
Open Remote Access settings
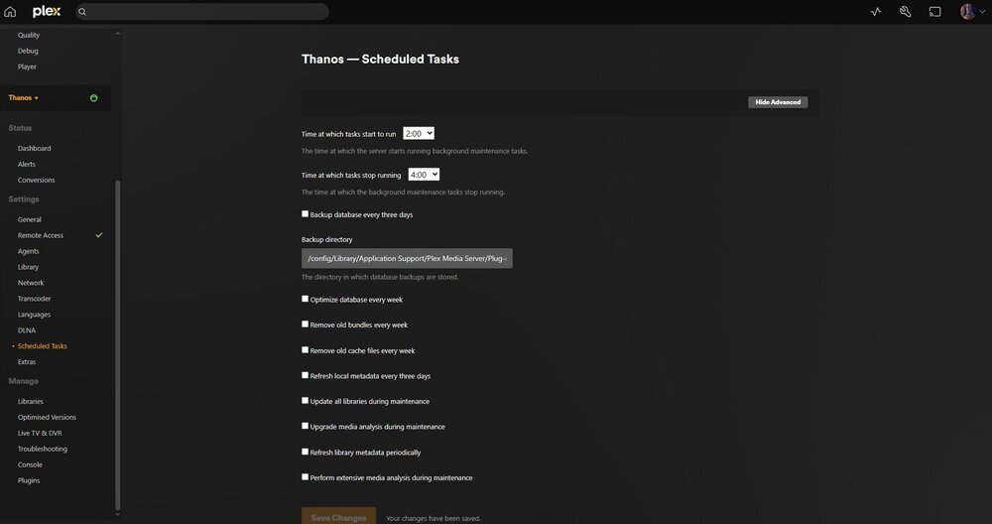[41, 235]
